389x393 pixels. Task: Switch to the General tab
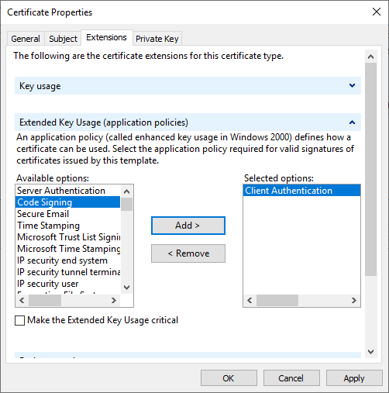pyautogui.click(x=26, y=39)
